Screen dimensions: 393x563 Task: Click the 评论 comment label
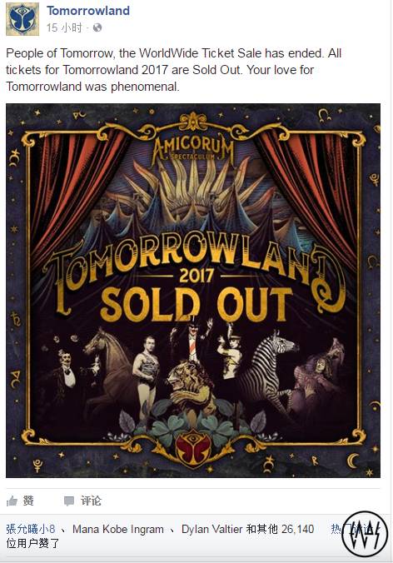(x=91, y=501)
